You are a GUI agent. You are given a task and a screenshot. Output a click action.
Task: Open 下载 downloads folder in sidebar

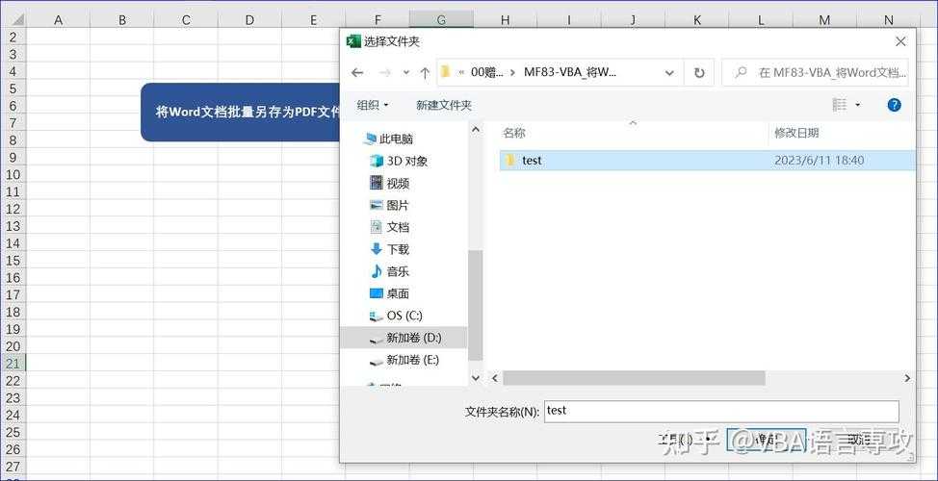click(397, 249)
